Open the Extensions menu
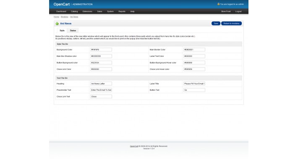Screen dimensions: 298x159 pos(87,11)
